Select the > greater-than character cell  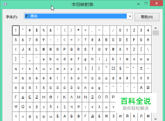point(79,40)
